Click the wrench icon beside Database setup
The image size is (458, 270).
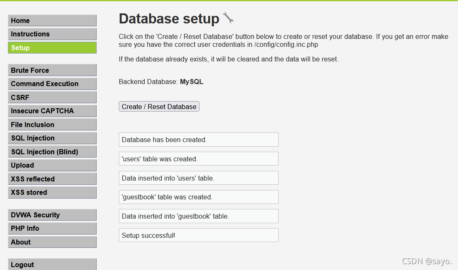(228, 18)
